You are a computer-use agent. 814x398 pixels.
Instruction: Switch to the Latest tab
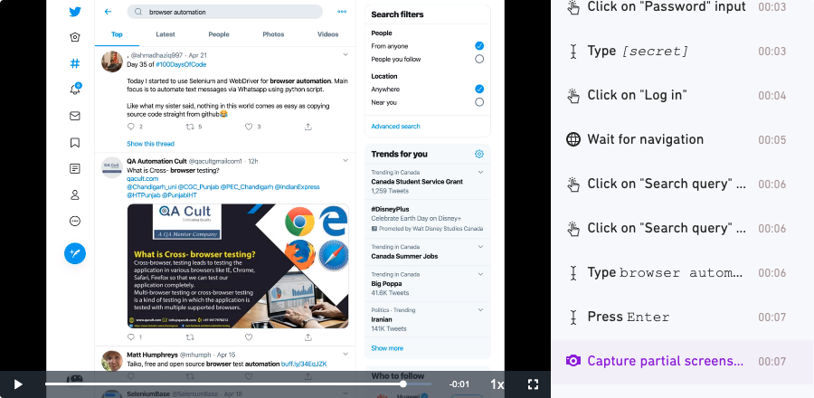coord(166,34)
